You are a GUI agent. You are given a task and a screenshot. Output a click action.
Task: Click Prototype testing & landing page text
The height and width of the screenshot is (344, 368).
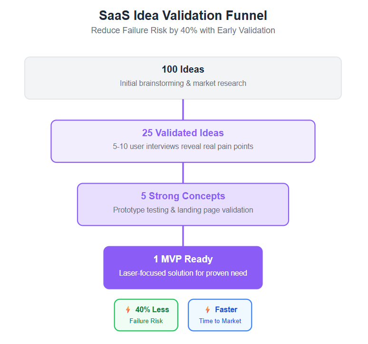click(x=183, y=210)
